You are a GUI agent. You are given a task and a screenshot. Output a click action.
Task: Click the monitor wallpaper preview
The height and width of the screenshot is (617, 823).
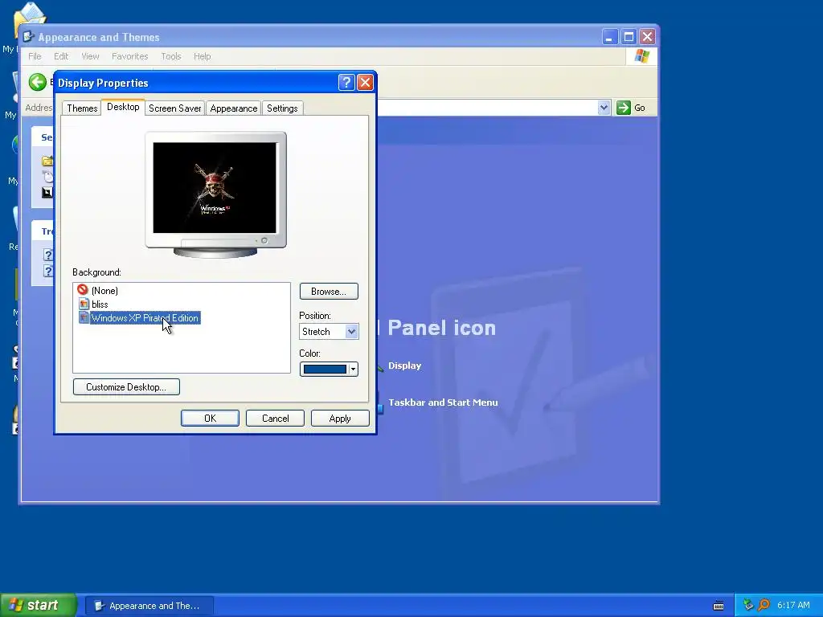(215, 188)
